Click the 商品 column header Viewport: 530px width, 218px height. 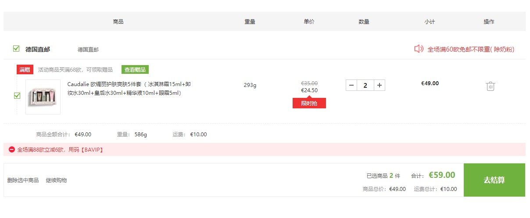[118, 21]
